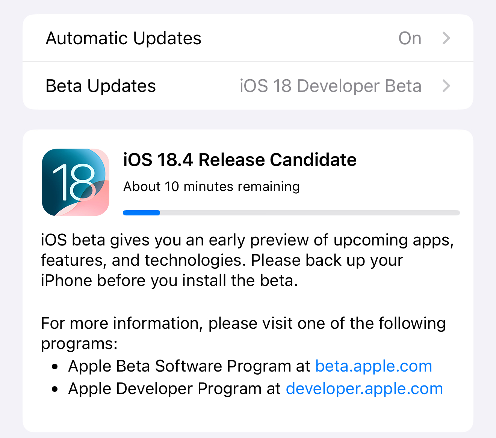Image resolution: width=496 pixels, height=438 pixels.
Task: Tap the "iOS 18.4 Release Candidate" title
Action: click(x=240, y=160)
